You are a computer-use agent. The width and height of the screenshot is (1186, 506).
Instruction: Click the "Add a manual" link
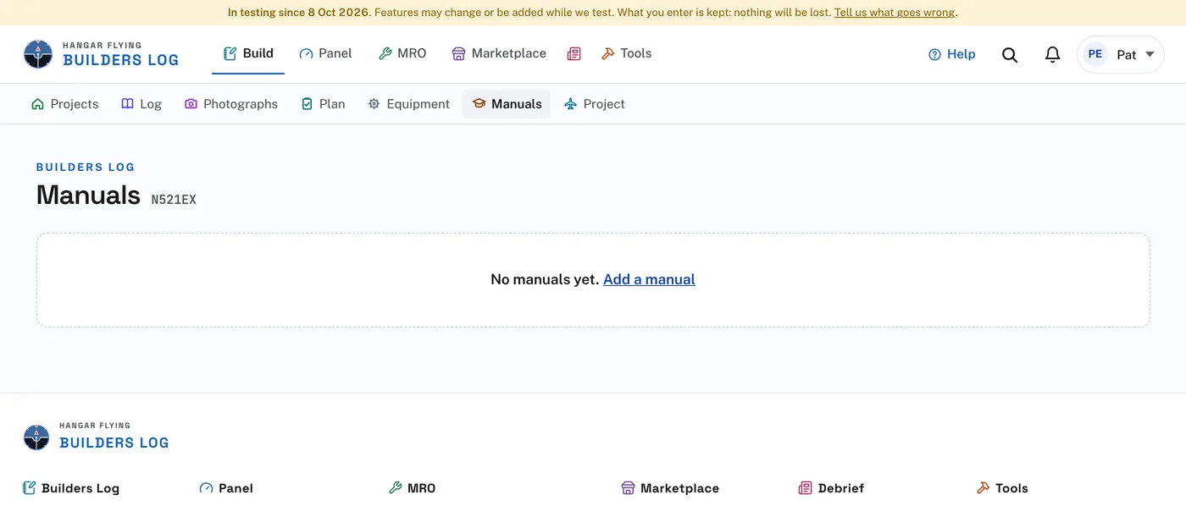(649, 279)
